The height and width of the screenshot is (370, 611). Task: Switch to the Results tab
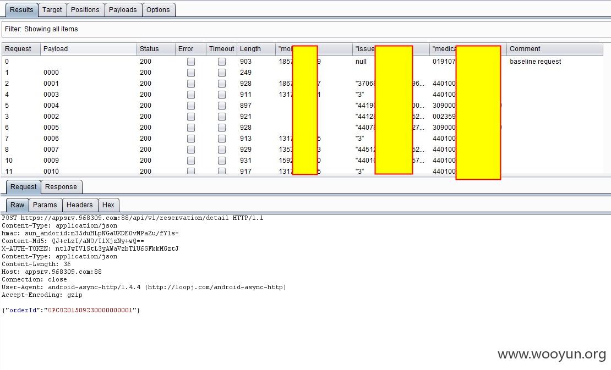21,10
